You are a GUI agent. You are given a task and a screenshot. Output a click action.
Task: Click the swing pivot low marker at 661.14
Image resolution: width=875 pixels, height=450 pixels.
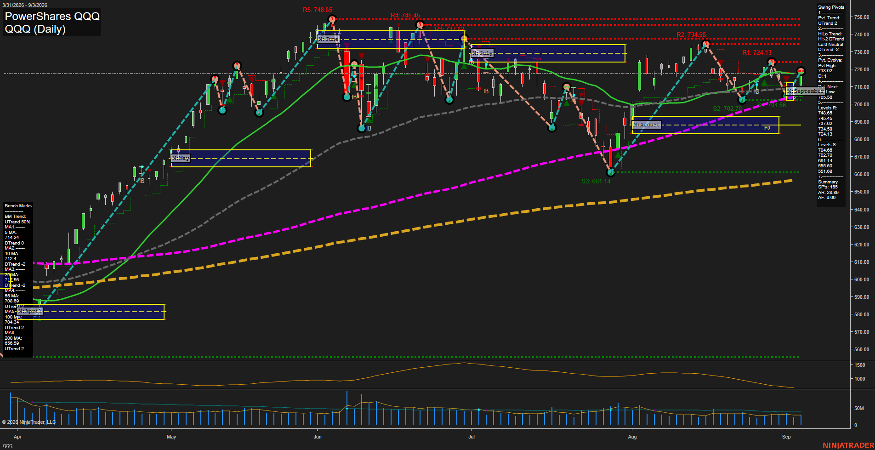pos(611,172)
